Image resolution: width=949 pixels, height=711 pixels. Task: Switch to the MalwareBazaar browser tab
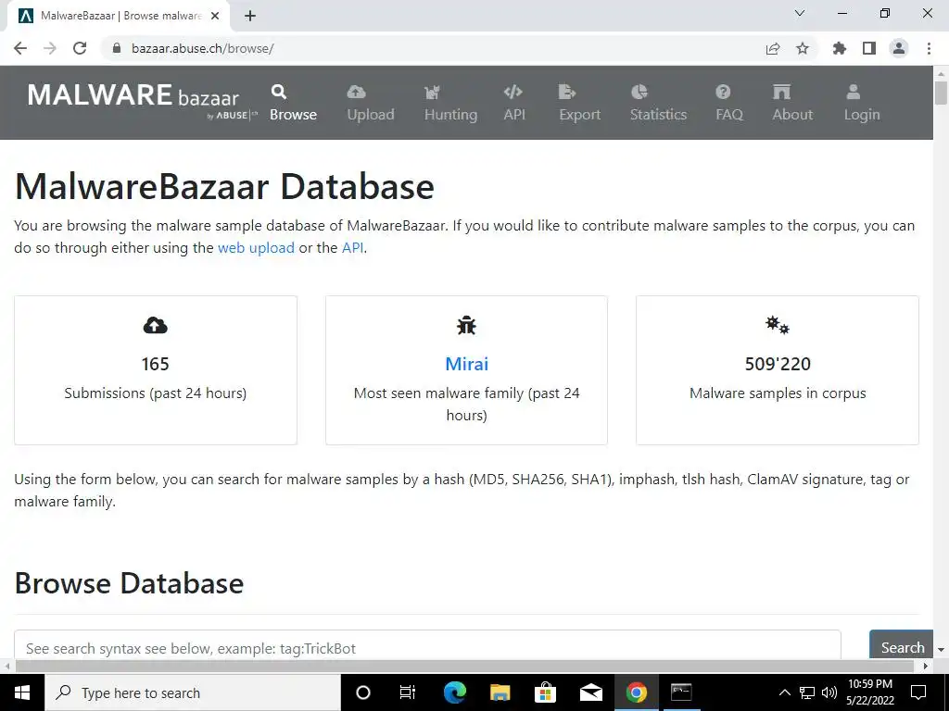point(118,16)
